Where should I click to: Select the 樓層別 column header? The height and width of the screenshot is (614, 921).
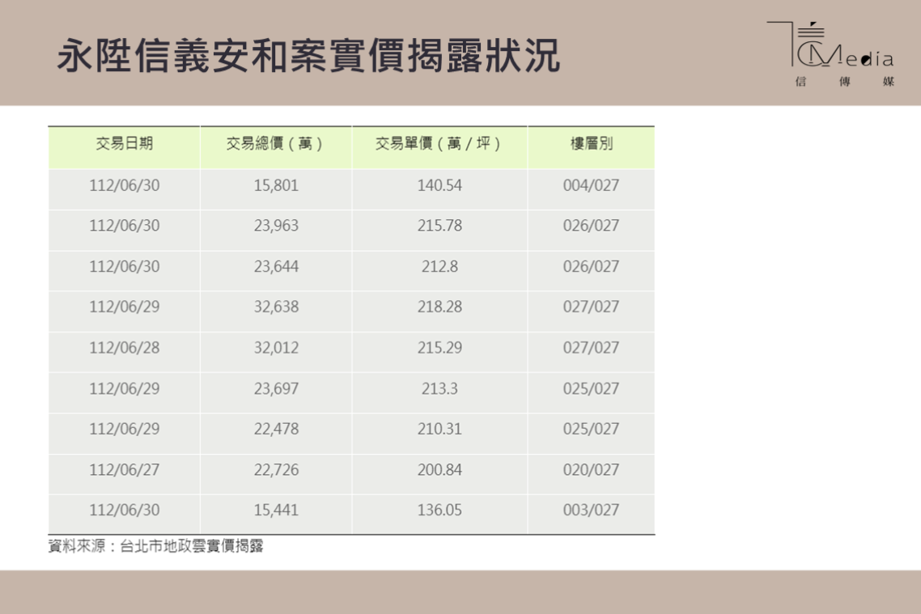tap(591, 145)
